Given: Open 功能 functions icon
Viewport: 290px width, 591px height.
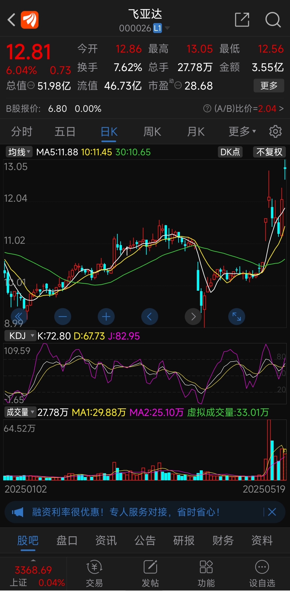Looking at the screenshot, I should (x=206, y=574).
